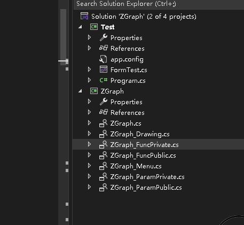Click the green C# icon beside Program.cs
The width and height of the screenshot is (244, 225).
point(104,80)
